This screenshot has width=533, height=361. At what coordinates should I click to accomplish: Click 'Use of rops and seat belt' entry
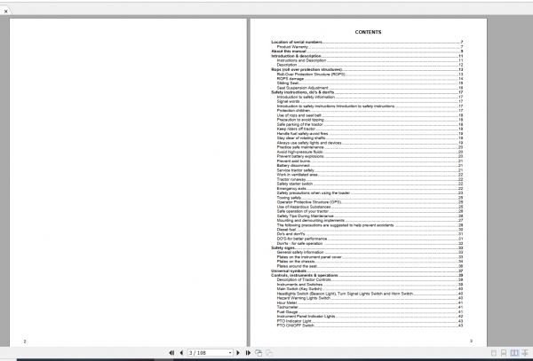click(298, 115)
